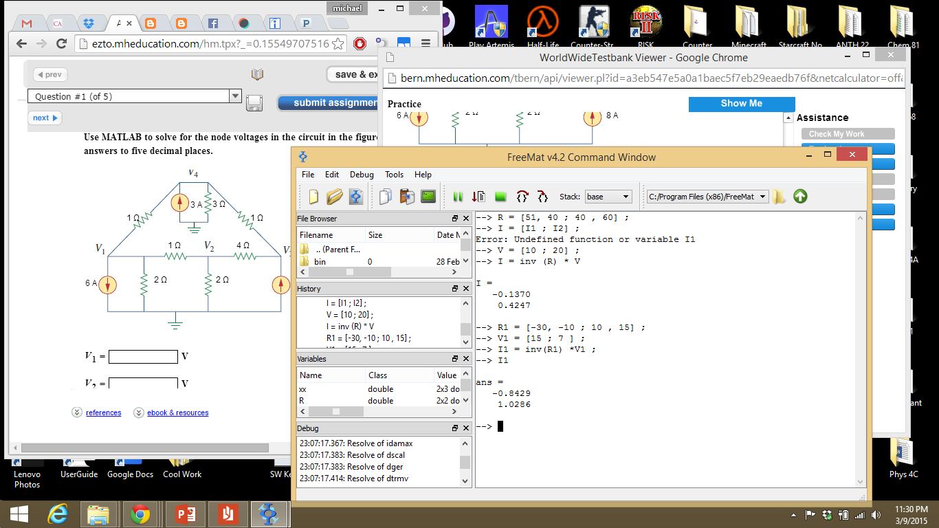The image size is (939, 528).
Task: Select the bin folder in File Browser
Action: coord(320,262)
